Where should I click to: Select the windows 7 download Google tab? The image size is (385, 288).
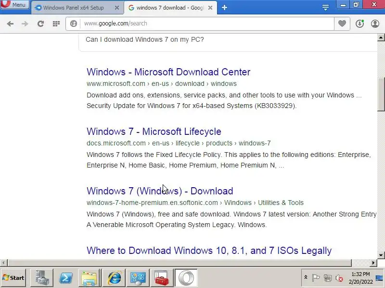coord(169,8)
